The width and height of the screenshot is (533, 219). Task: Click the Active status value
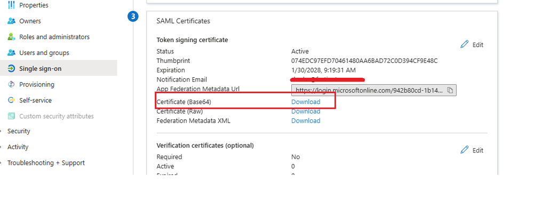tap(300, 52)
